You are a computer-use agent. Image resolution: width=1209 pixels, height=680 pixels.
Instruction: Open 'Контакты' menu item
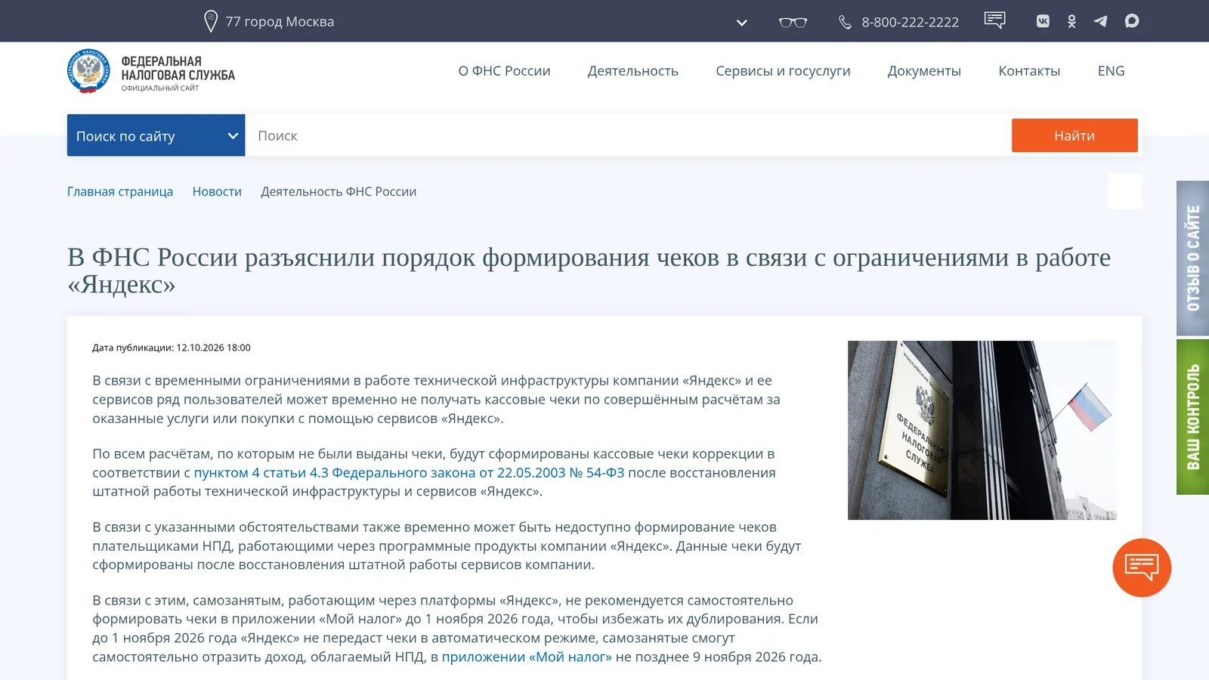tap(1029, 71)
